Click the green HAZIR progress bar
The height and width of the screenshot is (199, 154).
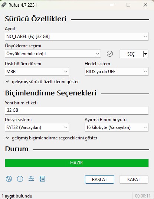pos(77,163)
